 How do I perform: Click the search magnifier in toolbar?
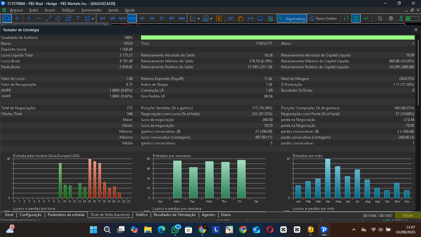click(x=380, y=19)
